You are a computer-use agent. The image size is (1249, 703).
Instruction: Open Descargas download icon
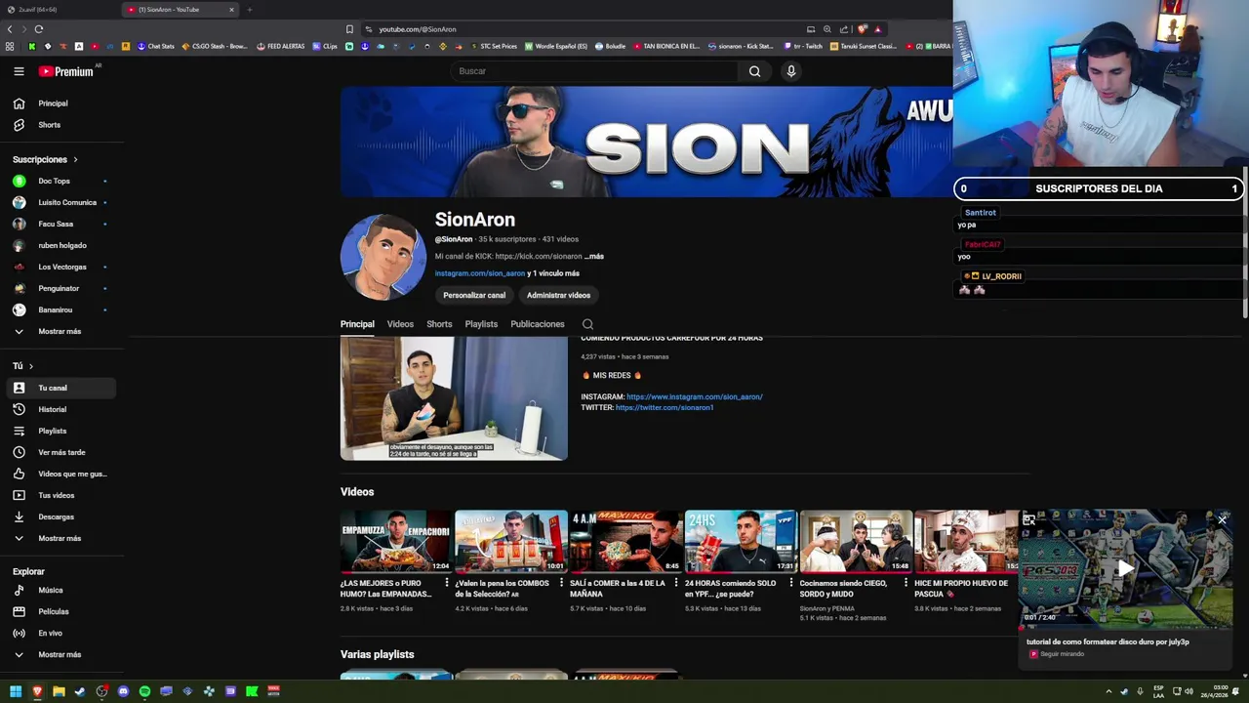(x=19, y=517)
